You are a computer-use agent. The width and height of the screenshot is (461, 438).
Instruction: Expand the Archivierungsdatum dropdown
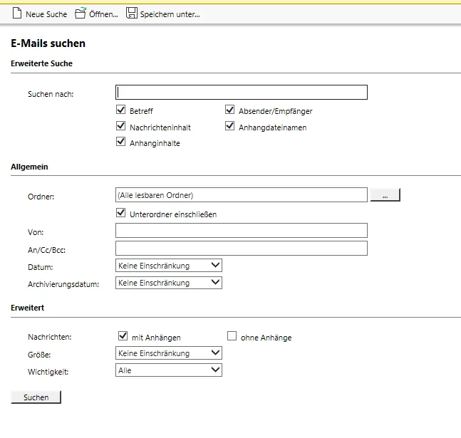[x=169, y=283]
